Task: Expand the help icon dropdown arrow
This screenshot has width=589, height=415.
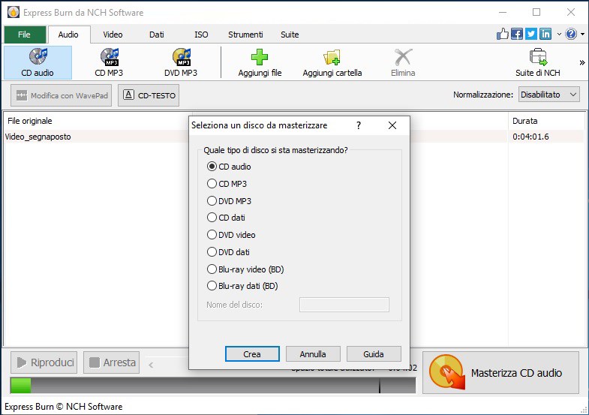Action: click(x=582, y=35)
